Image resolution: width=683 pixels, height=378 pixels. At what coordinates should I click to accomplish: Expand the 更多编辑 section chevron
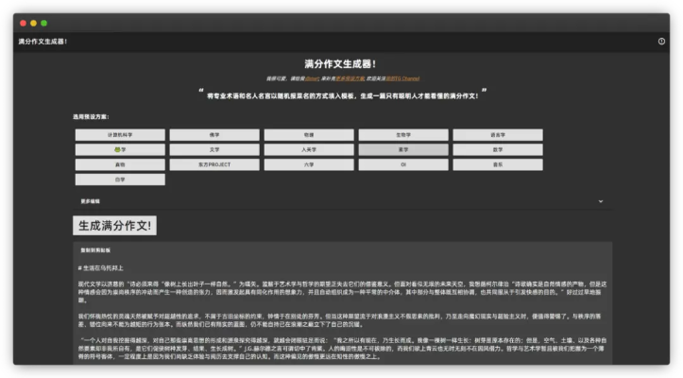tap(600, 201)
